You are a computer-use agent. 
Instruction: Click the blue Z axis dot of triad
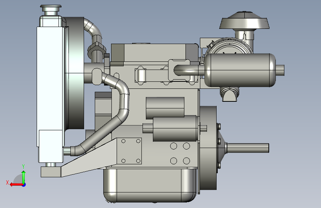click(24, 185)
